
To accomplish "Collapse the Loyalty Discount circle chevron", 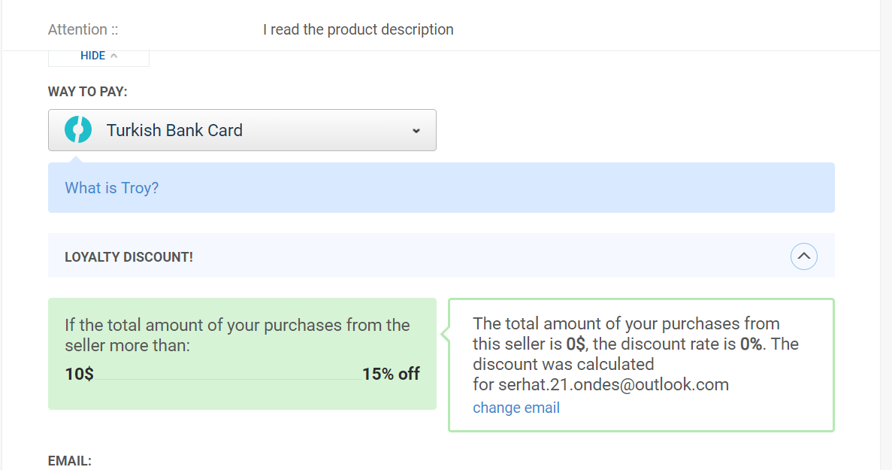I will (803, 256).
